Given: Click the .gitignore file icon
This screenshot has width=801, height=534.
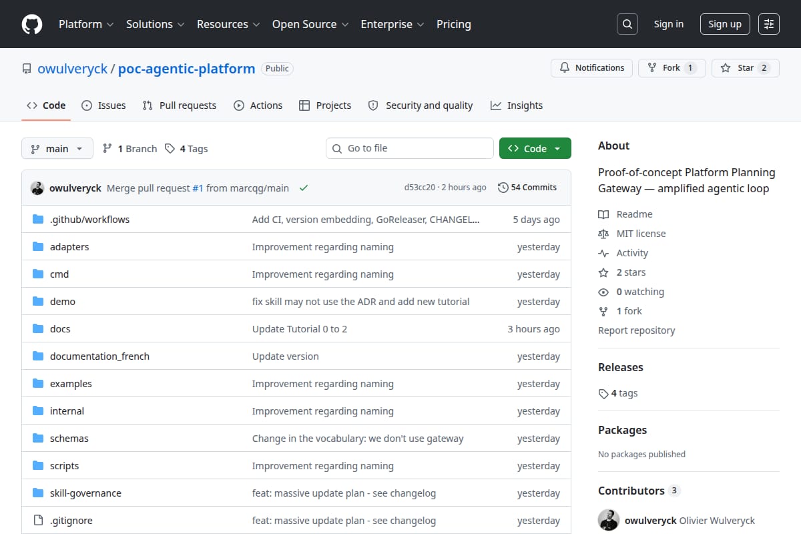Looking at the screenshot, I should tap(38, 521).
